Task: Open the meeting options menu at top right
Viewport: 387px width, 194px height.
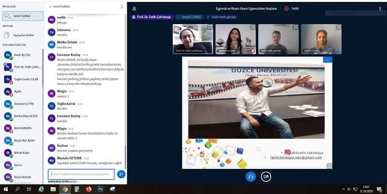Action: [381, 8]
